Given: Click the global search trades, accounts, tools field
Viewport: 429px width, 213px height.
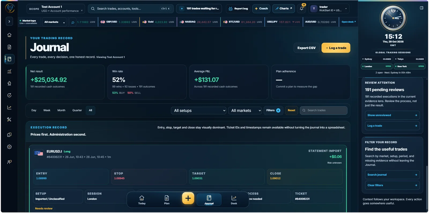Looking at the screenshot, I should click(131, 9).
